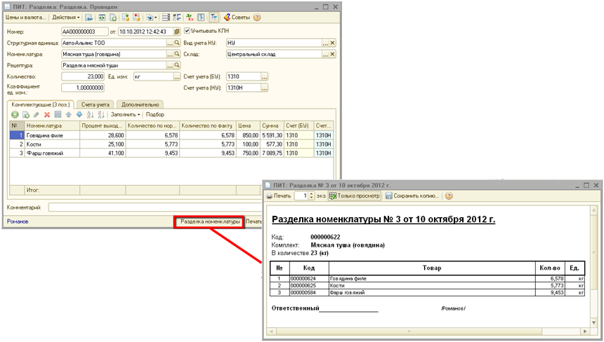Adjust the print copies spinner
Screen dimensions: 604x342
point(311,196)
